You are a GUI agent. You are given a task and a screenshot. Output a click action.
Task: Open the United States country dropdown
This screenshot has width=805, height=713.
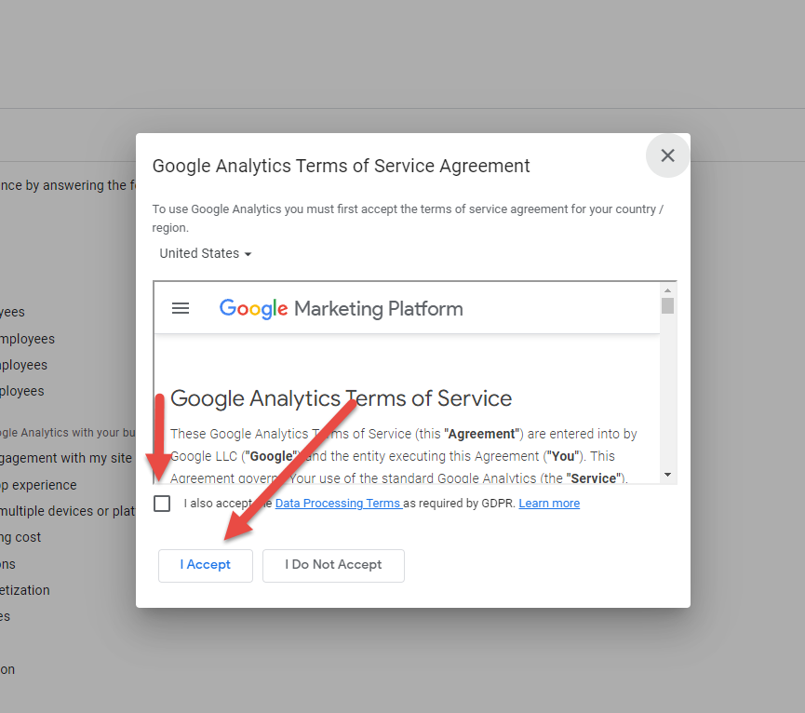point(205,253)
